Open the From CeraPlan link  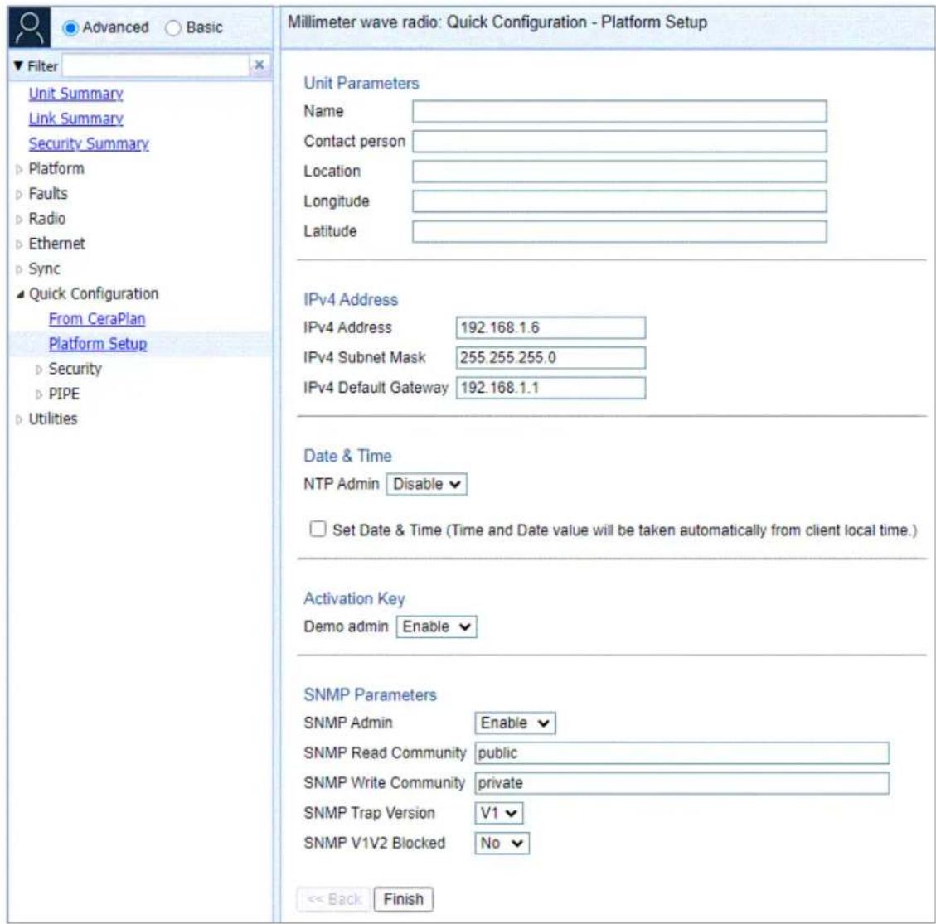[97, 319]
